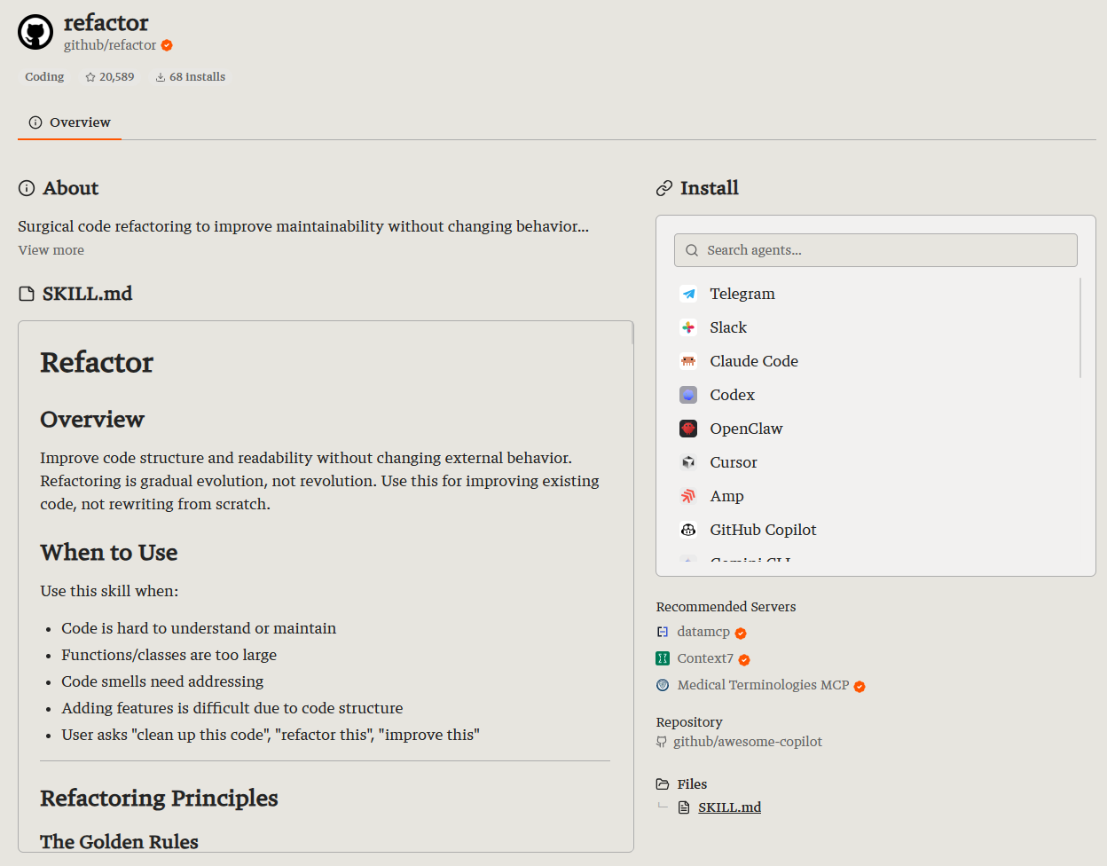Screen dimensions: 1107x866
Task: Select Amp from the agent list
Action: (726, 496)
